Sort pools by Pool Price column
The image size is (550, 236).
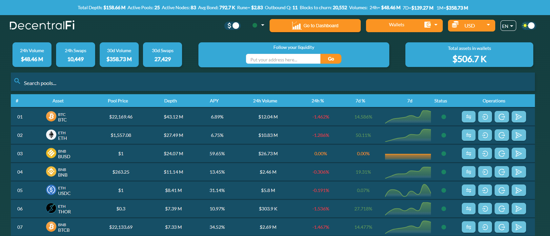[x=118, y=101]
